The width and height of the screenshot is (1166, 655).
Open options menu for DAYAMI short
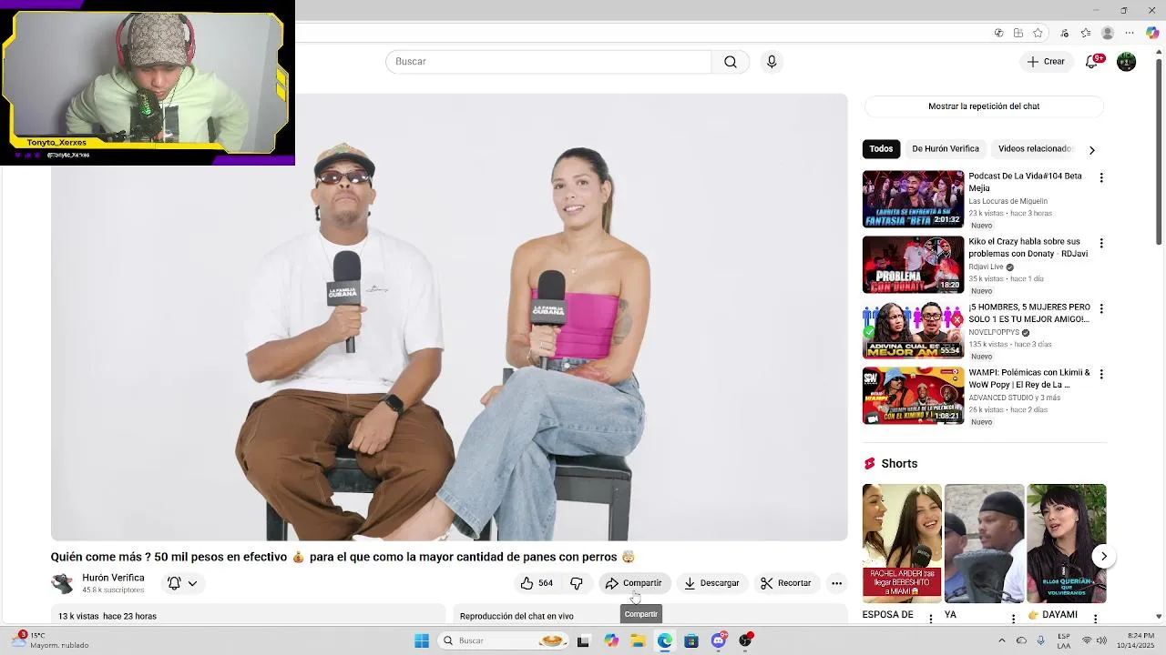click(x=1096, y=619)
